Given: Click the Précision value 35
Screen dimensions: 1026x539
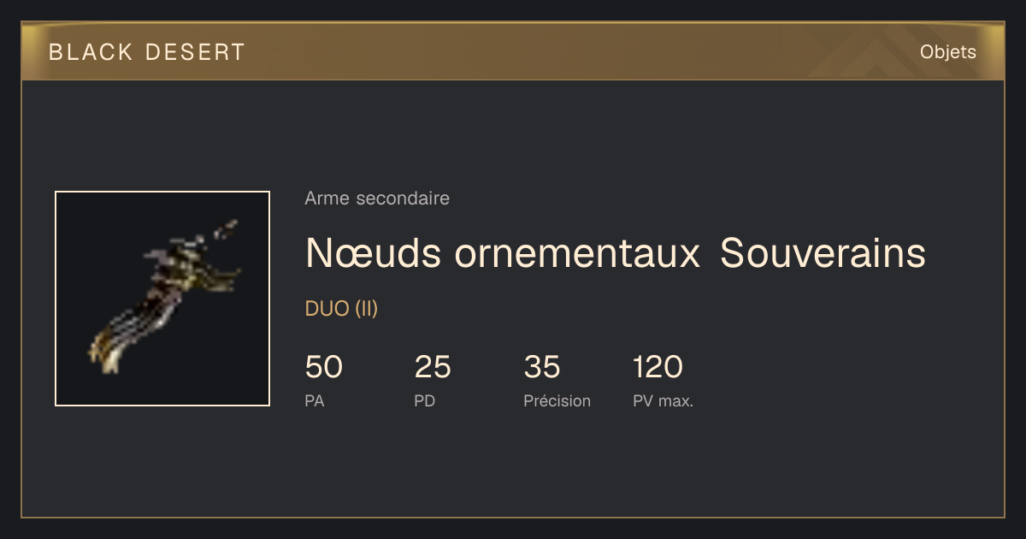Looking at the screenshot, I should click(542, 367).
